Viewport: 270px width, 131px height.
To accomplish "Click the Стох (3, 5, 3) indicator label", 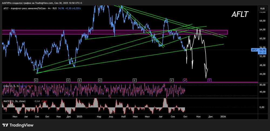I will (11, 86).
